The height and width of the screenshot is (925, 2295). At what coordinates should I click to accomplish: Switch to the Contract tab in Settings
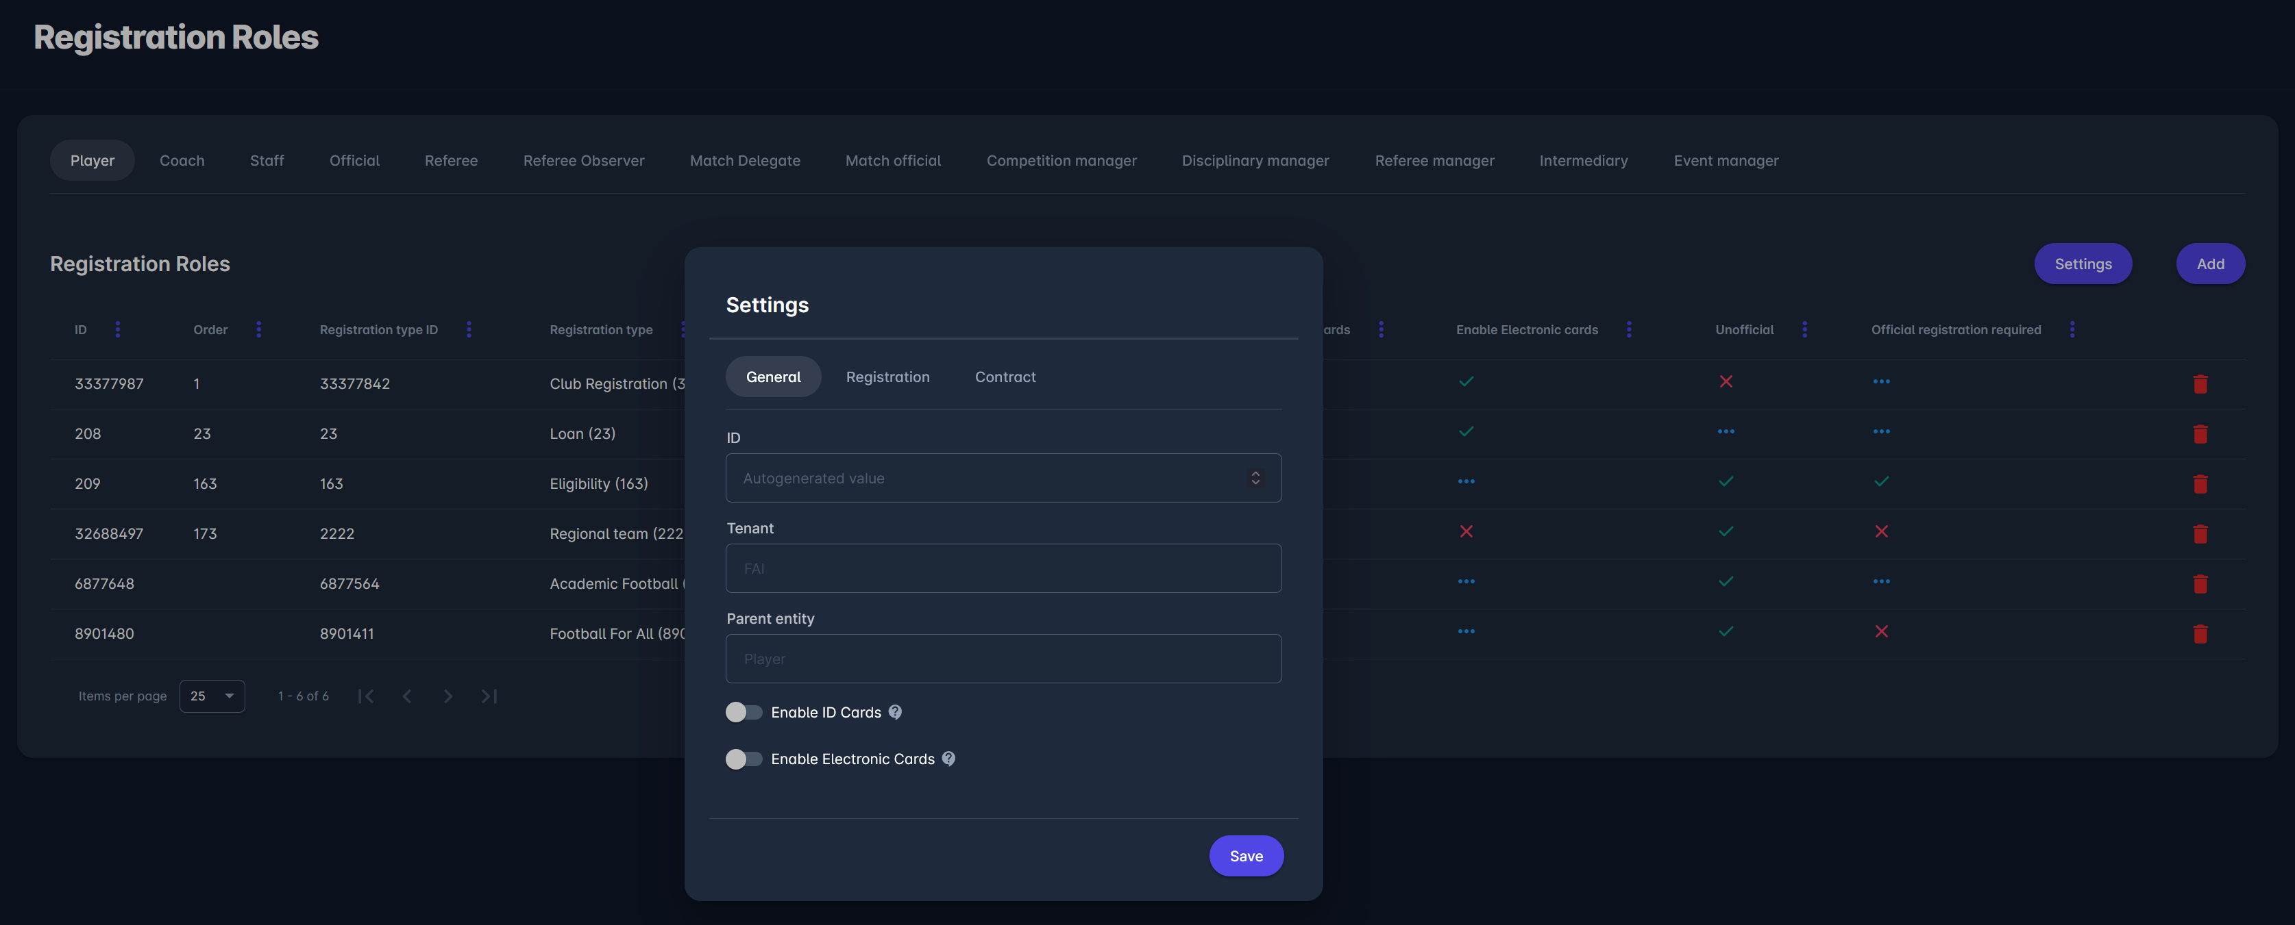[1005, 377]
